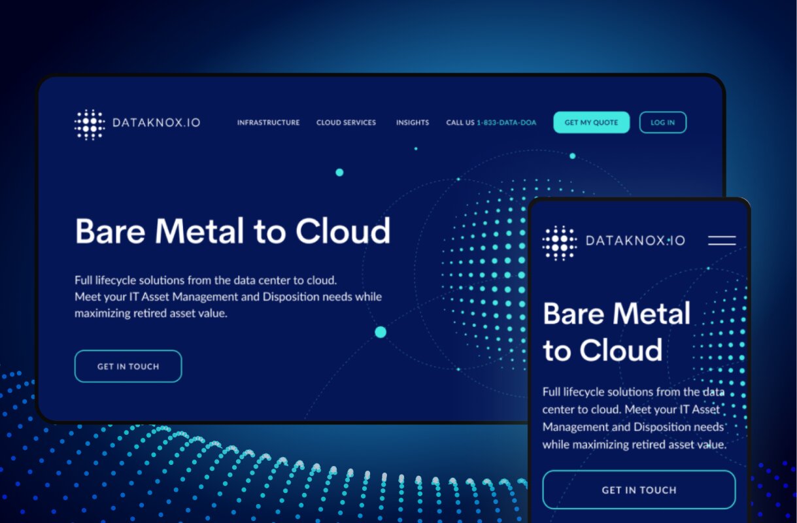Image resolution: width=797 pixels, height=523 pixels.
Task: Click the cyan dot above the desktop headline
Action: pyautogui.click(x=339, y=173)
